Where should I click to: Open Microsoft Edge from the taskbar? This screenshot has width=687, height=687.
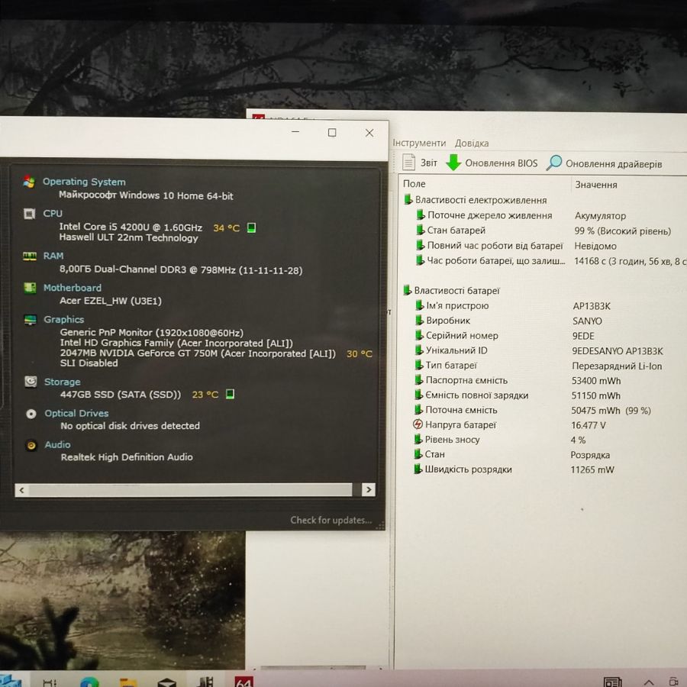(x=89, y=682)
